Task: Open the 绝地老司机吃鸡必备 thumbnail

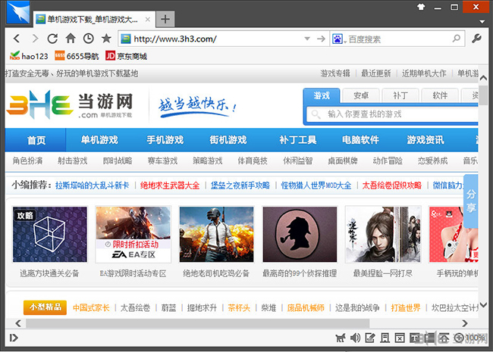Action: (216, 234)
